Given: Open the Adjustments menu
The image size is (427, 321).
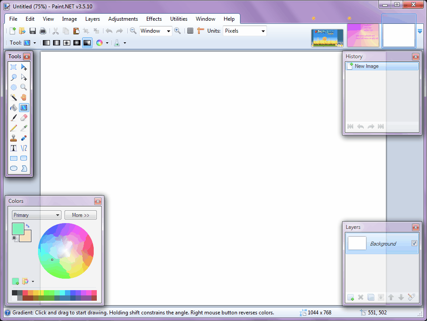Looking at the screenshot, I should point(123,19).
